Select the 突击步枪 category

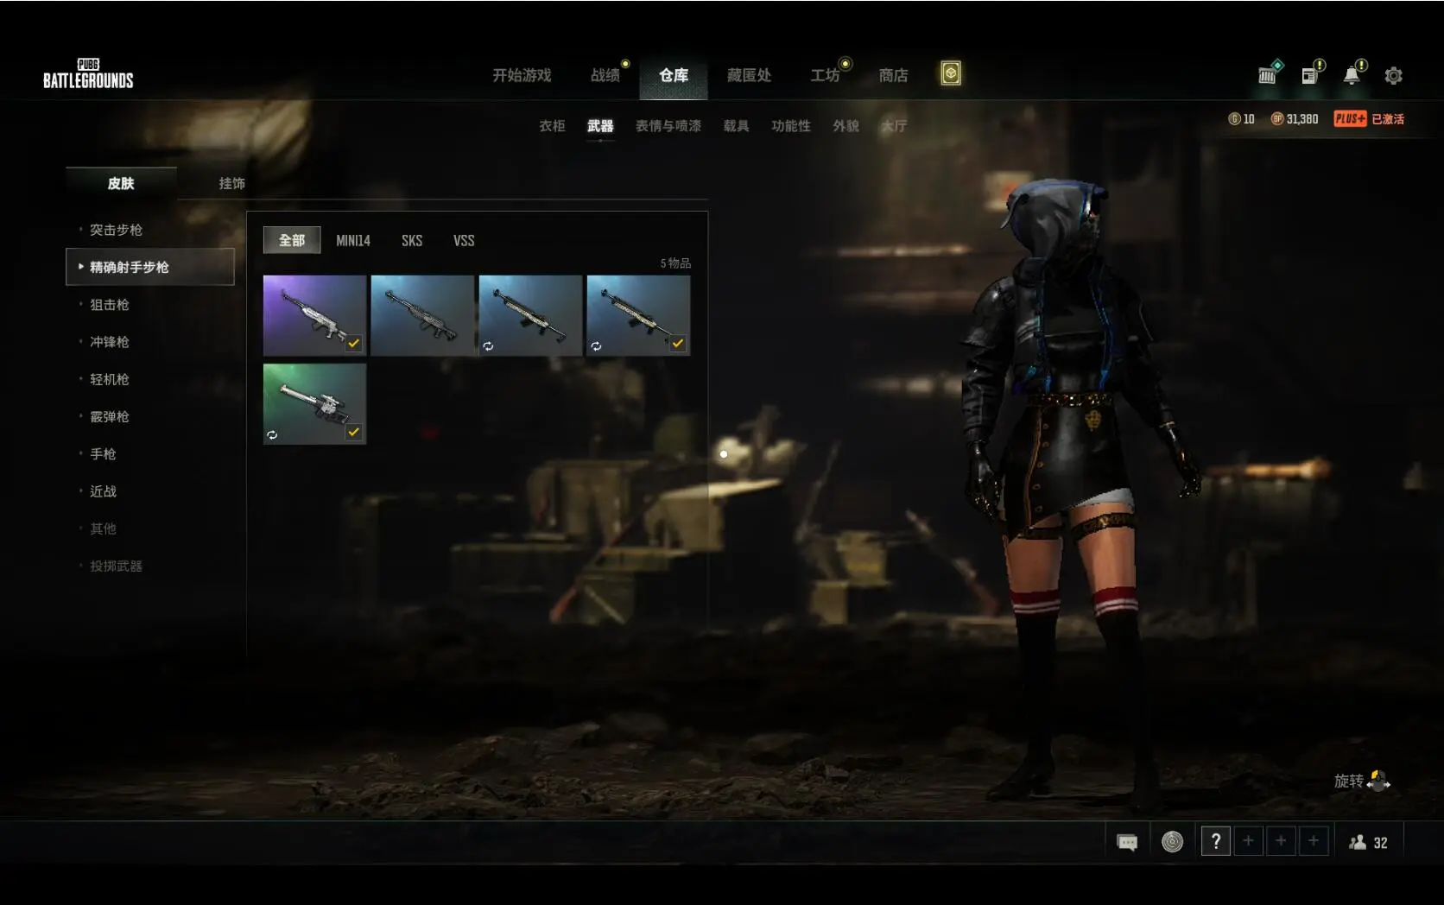pos(116,230)
